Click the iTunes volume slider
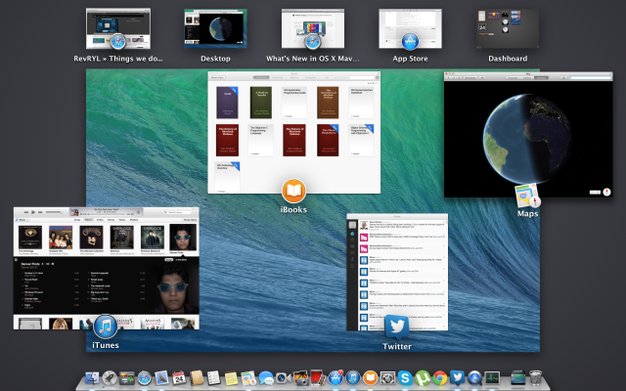This screenshot has height=391, width=626. pos(54,212)
